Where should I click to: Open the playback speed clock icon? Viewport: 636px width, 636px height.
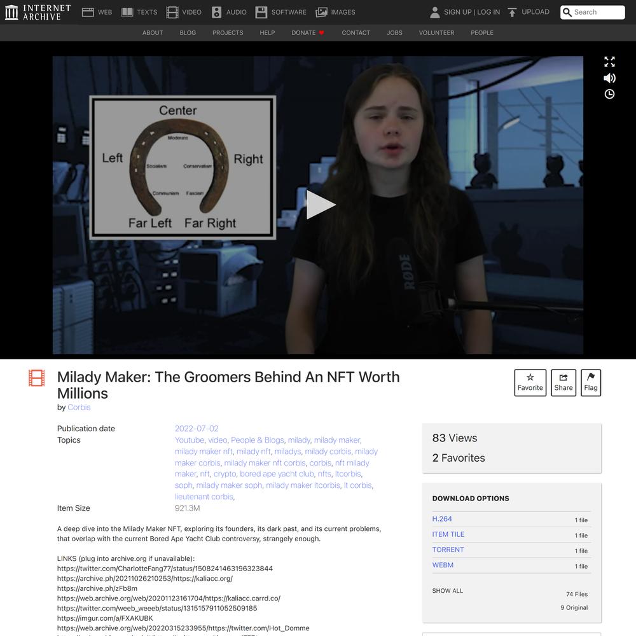click(609, 94)
